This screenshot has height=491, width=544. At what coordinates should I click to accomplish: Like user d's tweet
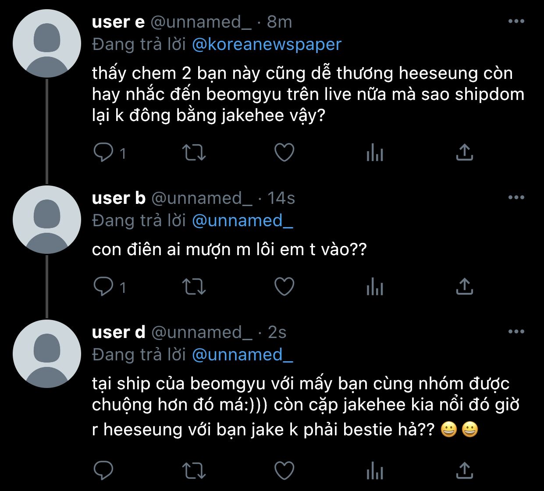[284, 471]
